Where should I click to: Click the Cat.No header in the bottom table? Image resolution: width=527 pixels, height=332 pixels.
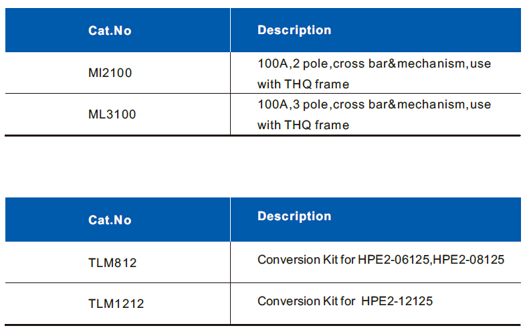[110, 220]
